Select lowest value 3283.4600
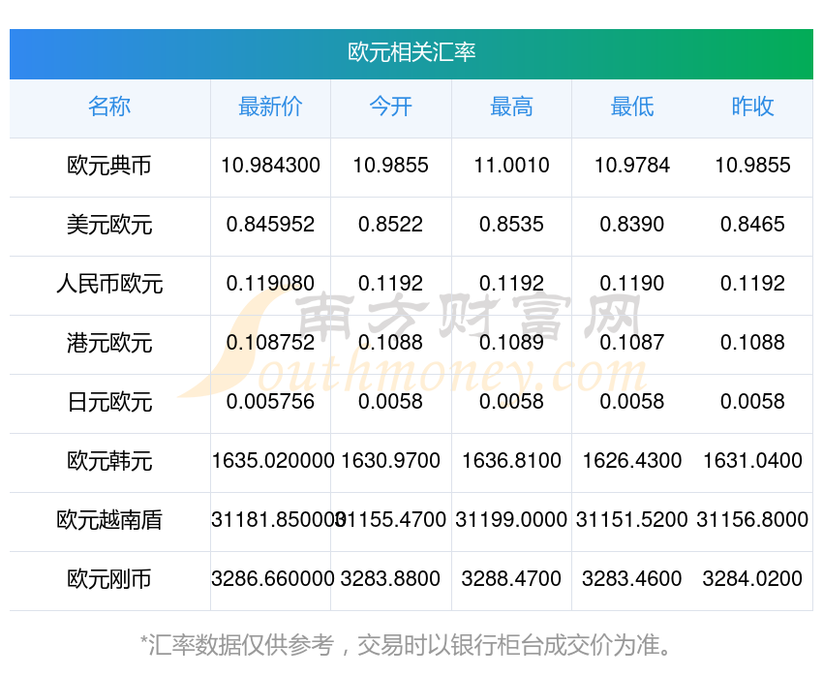This screenshot has height=676, width=823. point(632,579)
